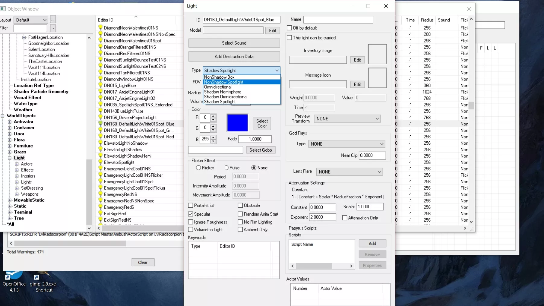Click the OpenOffice 4.1.3 desktop icon
This screenshot has height=306, width=544.
coord(14,276)
